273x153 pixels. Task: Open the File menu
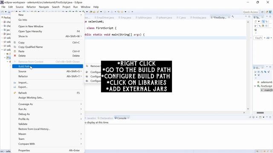(3, 7)
